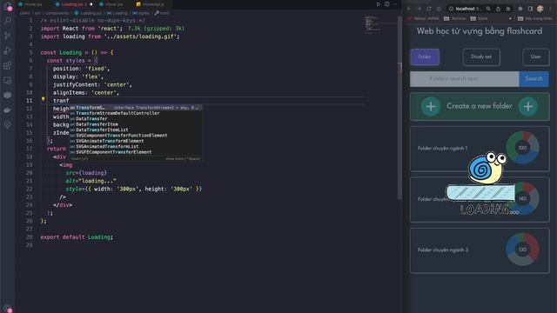This screenshot has height=313, width=557.
Task: Bookmark the page with star icon
Action: pyautogui.click(x=508, y=9)
